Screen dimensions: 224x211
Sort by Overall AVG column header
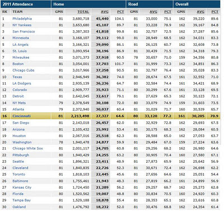(x=200, y=12)
